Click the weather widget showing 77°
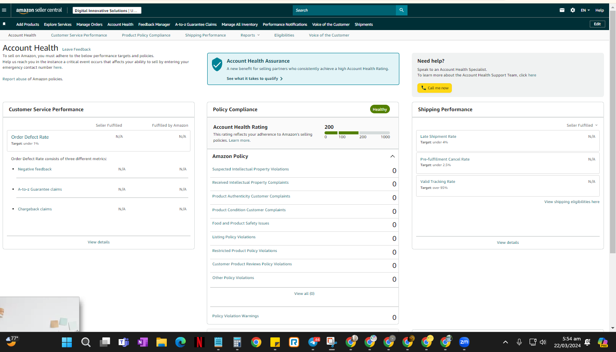This screenshot has width=616, height=352. (x=12, y=341)
